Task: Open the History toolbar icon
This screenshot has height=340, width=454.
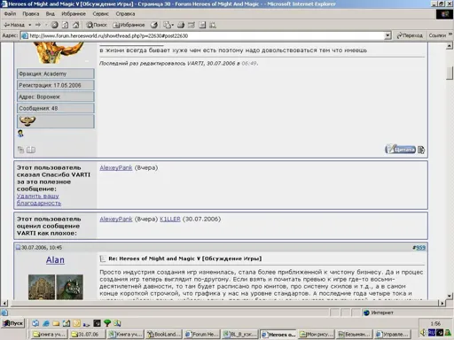Action: pos(154,25)
